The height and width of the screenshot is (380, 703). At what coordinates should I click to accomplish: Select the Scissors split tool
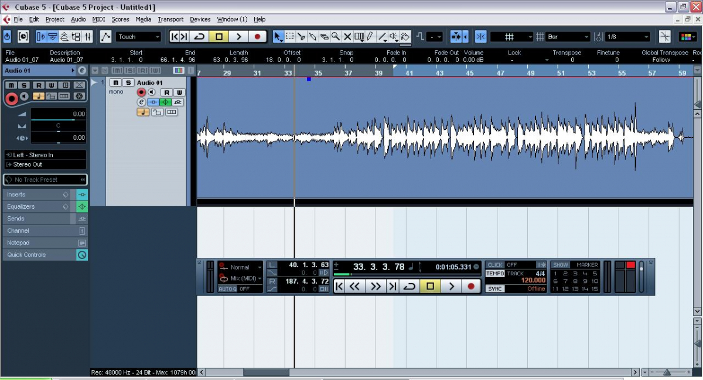pos(301,37)
